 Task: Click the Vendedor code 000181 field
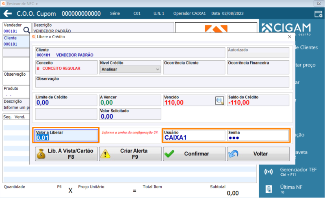11,31
